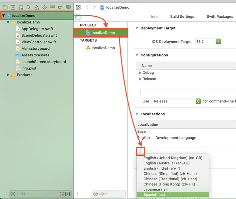Choose English (United Kingdom) (en-GB)
Viewport: 236px width, 199px height.
click(173, 158)
